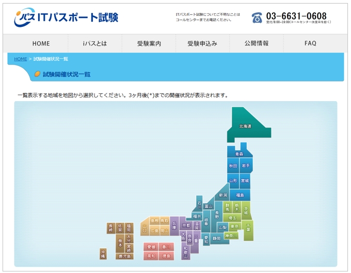Pick 島根 prefecture on the map

154,221
